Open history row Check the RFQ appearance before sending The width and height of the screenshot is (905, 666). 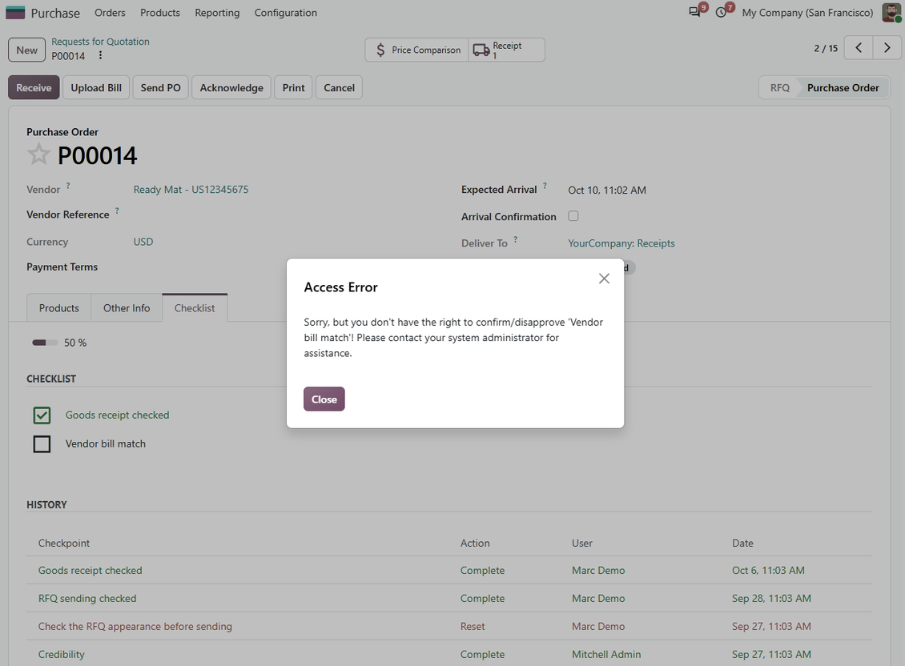coord(449,626)
